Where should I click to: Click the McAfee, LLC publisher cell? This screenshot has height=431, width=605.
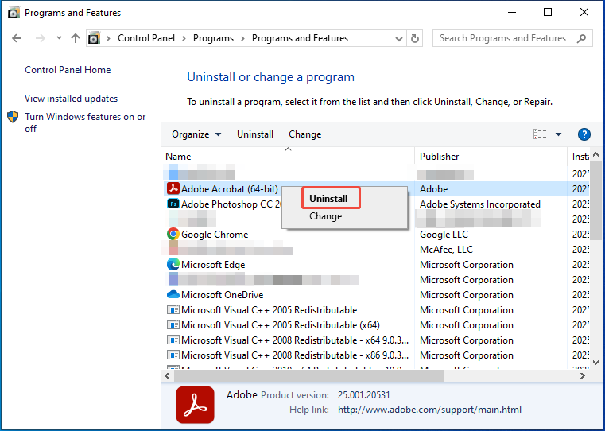pos(446,249)
